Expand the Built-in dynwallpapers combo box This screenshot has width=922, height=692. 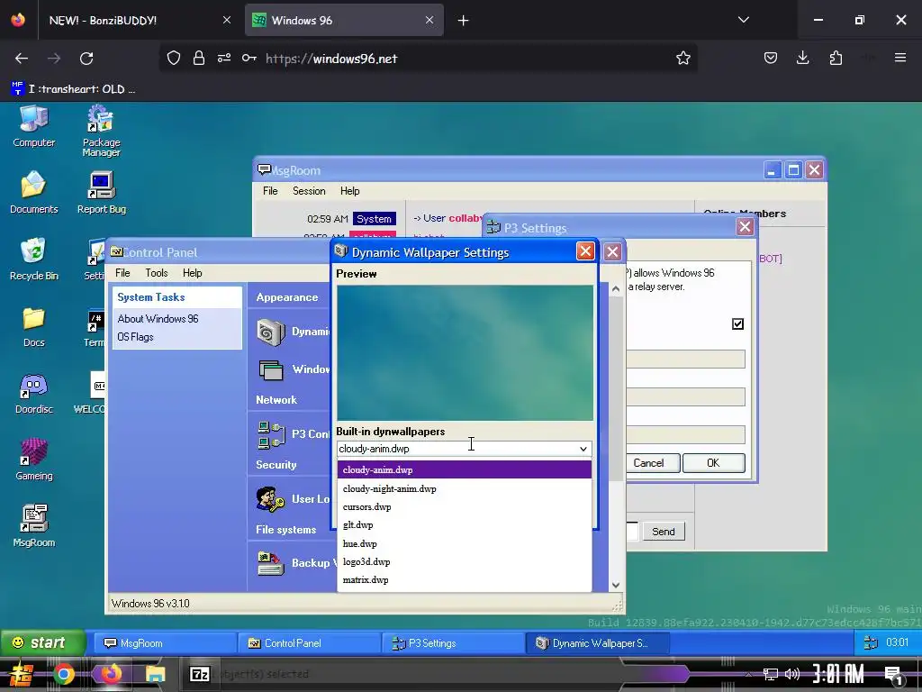tap(465, 449)
